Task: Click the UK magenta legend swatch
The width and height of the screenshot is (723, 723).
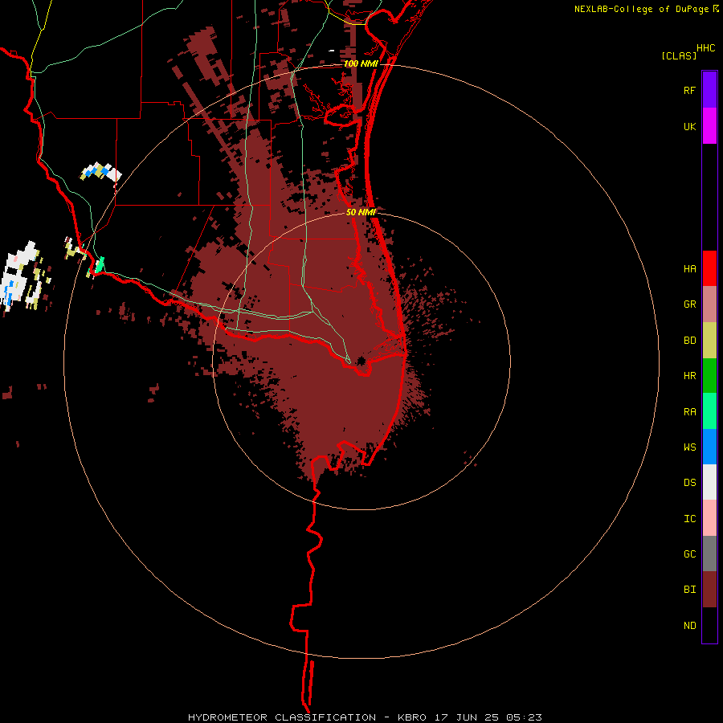Action: coord(709,126)
